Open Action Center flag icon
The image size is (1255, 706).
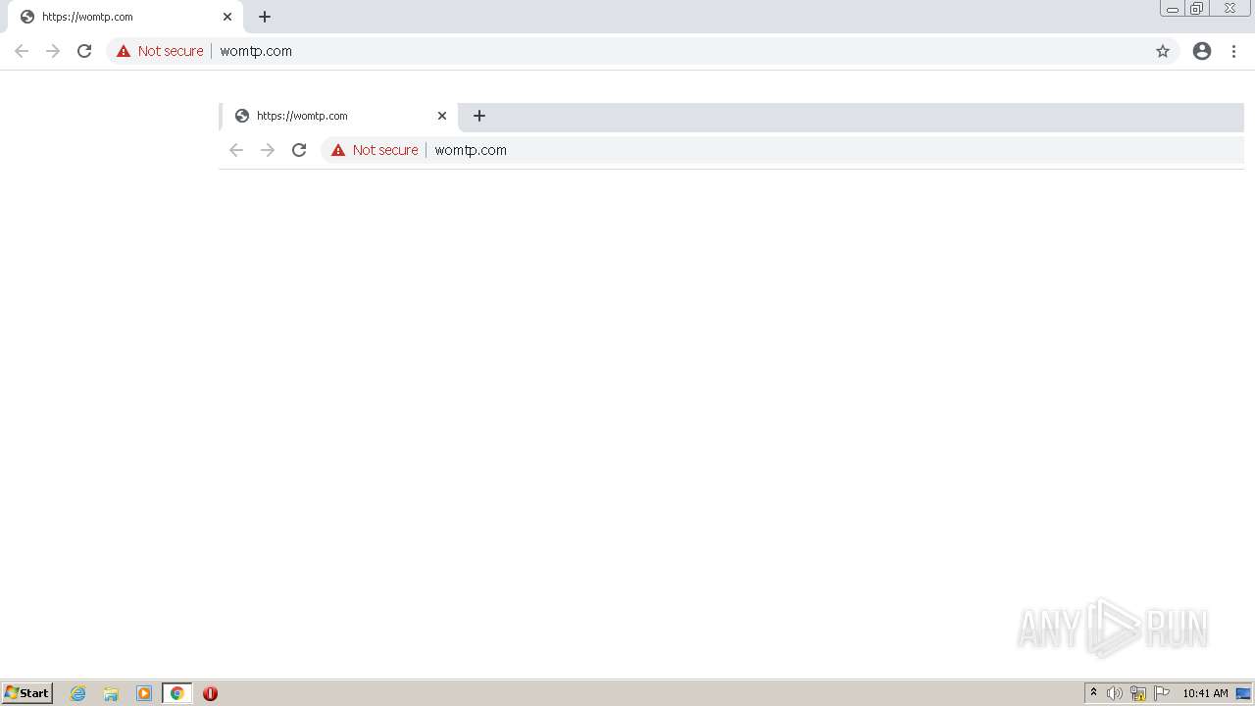[1162, 693]
